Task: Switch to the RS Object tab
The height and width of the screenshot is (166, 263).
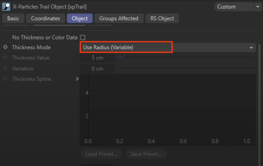Action: click(x=162, y=18)
